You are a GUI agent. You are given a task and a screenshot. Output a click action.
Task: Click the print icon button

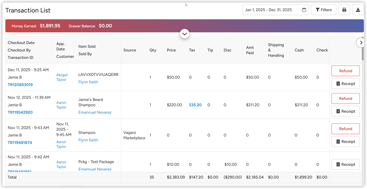click(x=344, y=10)
